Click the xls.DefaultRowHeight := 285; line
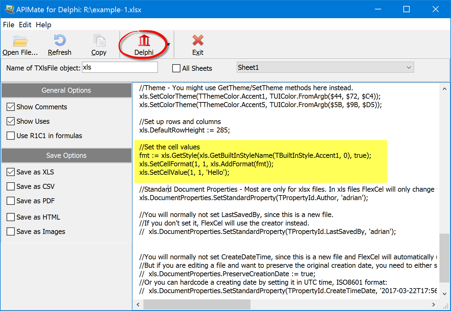Viewport: 451px width, 311px height. (184, 130)
